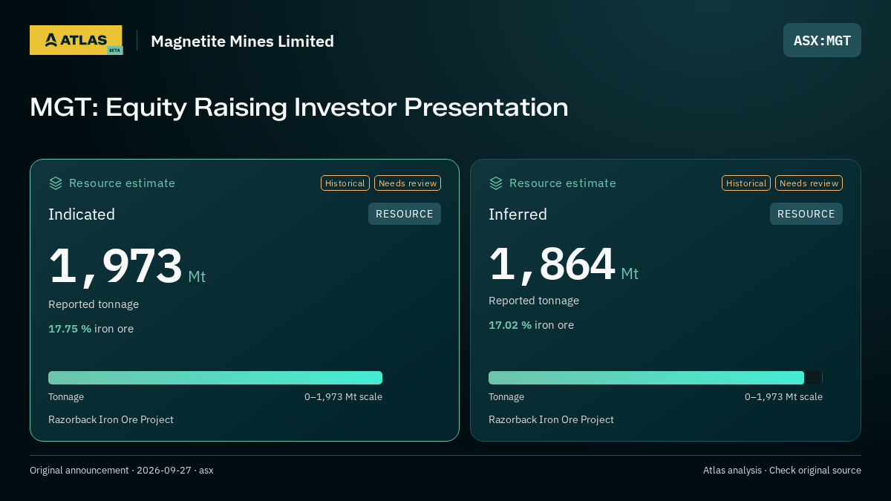Click the Needs review tag on the Indicated card

(408, 183)
